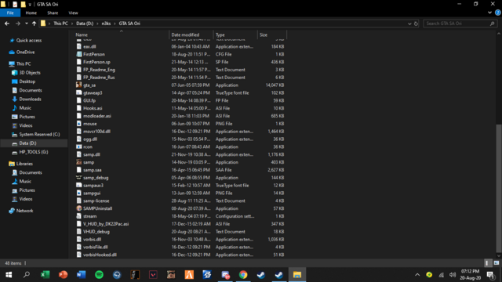Open the Share ribbon tab
502x282 pixels.
(x=53, y=13)
